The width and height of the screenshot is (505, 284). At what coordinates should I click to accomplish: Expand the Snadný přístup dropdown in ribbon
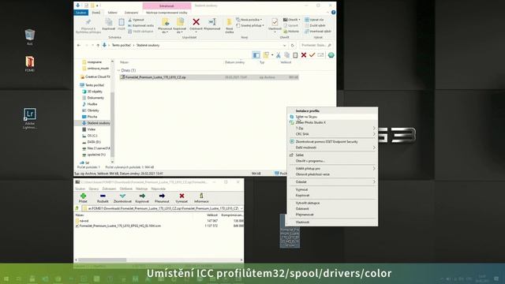pos(250,25)
